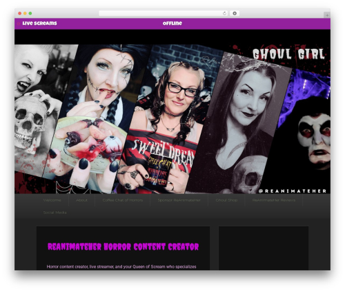Image resolution: width=345 pixels, height=291 pixels.
Task: Click the Horror content creator paragraph text
Action: click(x=121, y=267)
